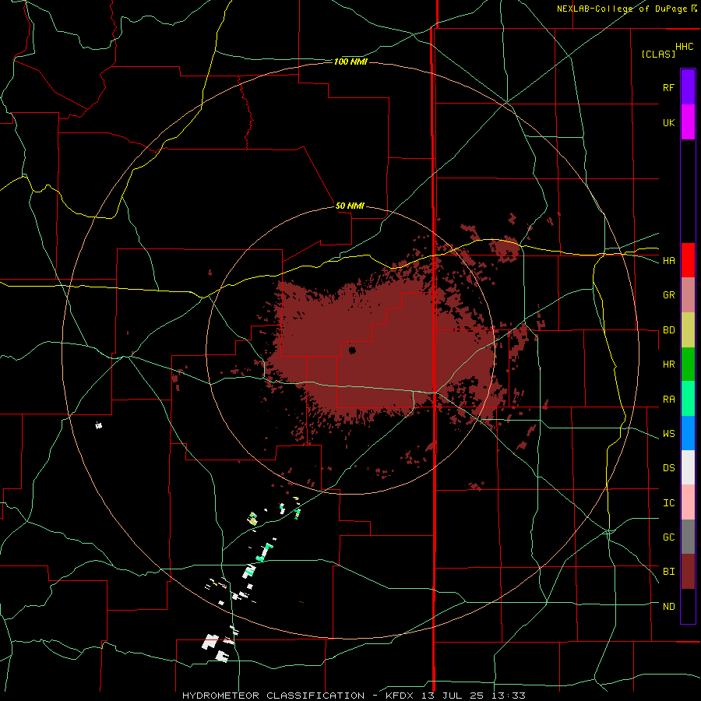Select the GC gray legend swatch

pos(688,537)
